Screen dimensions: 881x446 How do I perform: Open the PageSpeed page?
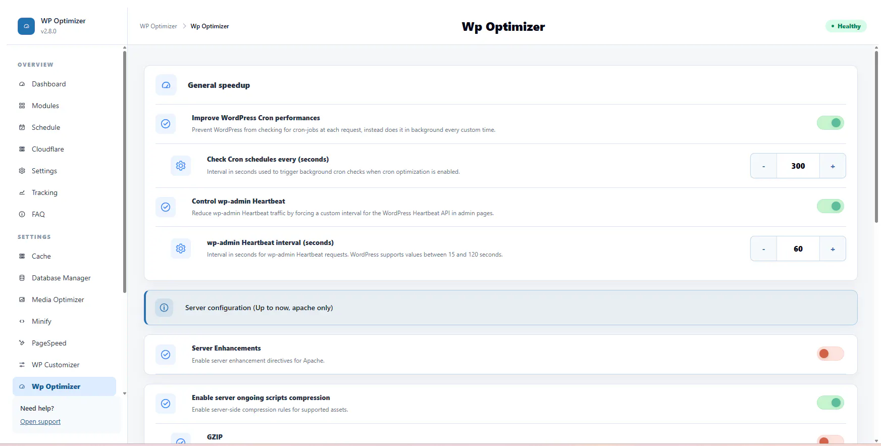tap(64, 343)
